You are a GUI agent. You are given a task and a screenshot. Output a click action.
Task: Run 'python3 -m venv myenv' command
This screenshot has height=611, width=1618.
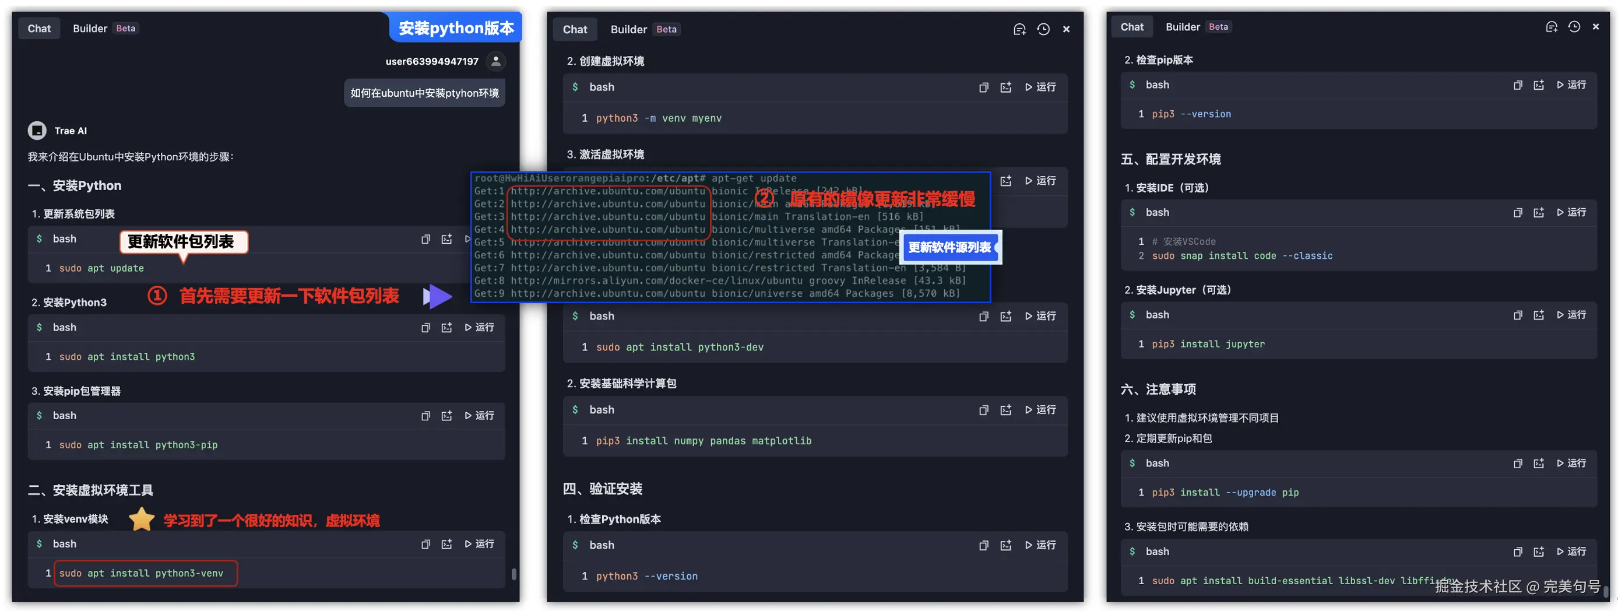pos(1040,87)
